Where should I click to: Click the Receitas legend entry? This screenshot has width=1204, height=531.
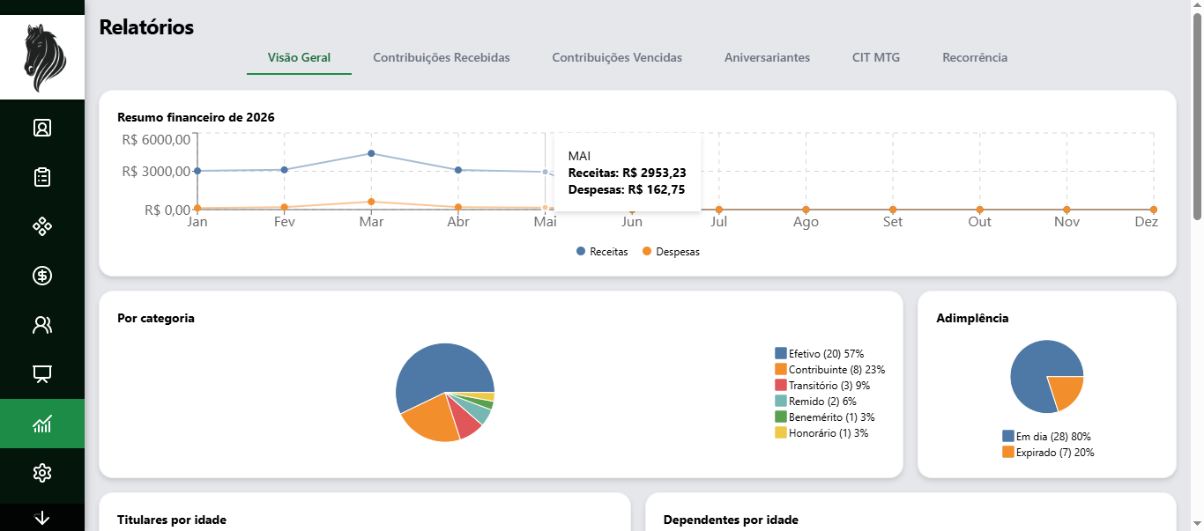pos(602,252)
